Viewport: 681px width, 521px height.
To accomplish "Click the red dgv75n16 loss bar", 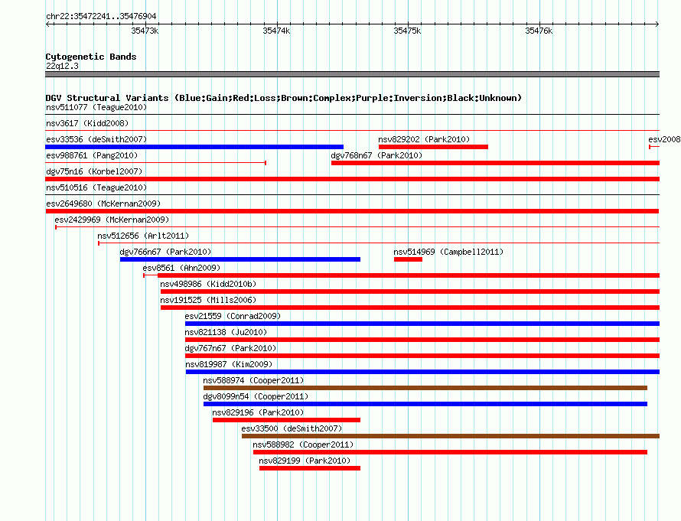I will point(352,179).
